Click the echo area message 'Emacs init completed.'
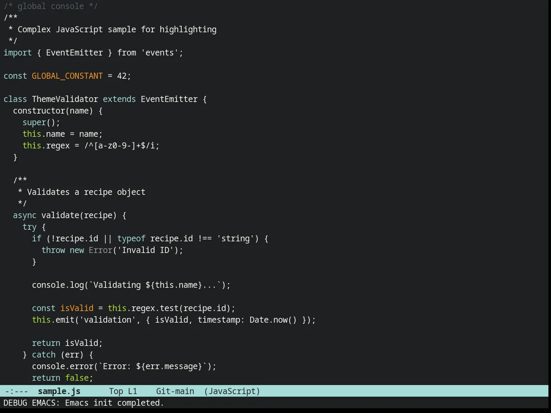The height and width of the screenshot is (413, 551). click(x=115, y=403)
